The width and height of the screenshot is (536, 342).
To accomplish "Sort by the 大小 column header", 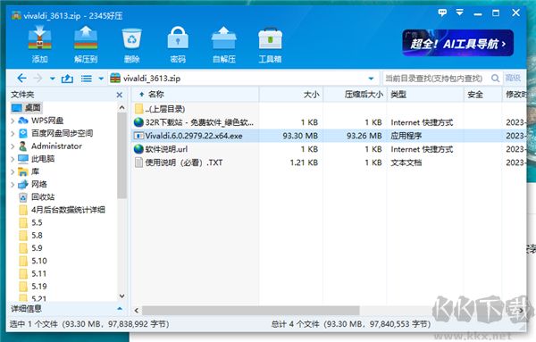I will (x=291, y=95).
